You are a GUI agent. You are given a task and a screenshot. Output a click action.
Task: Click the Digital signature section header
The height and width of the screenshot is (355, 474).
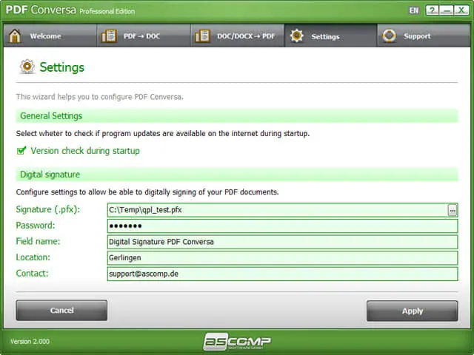tap(237, 175)
